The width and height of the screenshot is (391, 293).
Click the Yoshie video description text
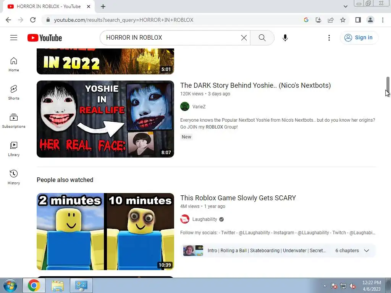tap(278, 123)
